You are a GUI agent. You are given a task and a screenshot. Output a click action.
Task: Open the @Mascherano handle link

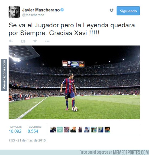[x=33, y=15]
